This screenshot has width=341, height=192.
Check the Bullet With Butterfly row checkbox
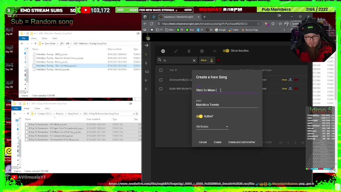coord(161,89)
